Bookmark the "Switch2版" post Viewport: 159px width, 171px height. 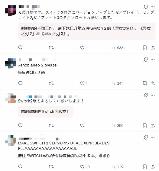pos(145,125)
